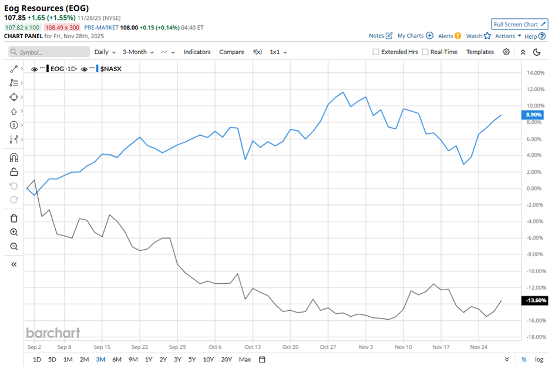Select the trend line drawing tool
This screenshot has width=552, height=369.
click(14, 69)
